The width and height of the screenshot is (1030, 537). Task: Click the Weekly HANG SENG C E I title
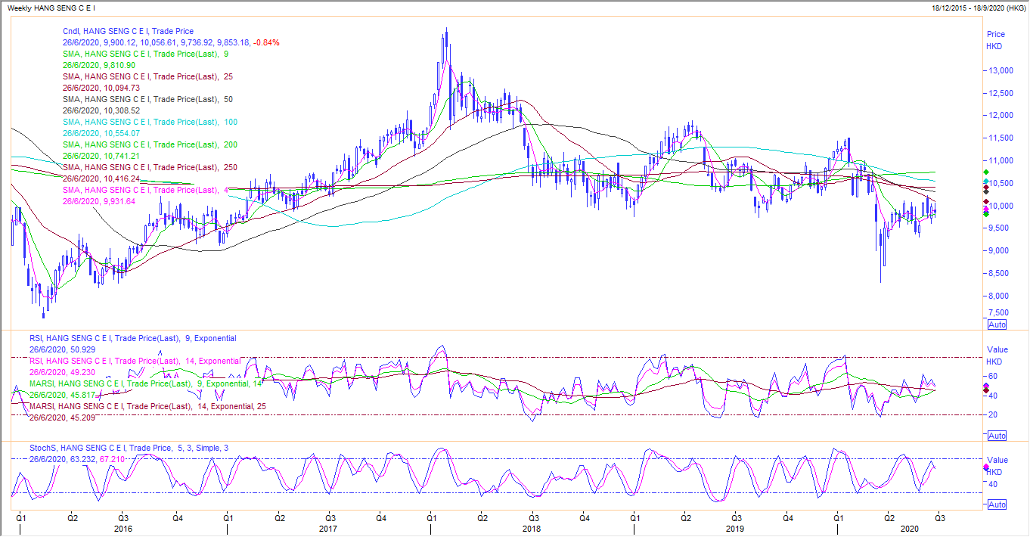[x=51, y=7]
